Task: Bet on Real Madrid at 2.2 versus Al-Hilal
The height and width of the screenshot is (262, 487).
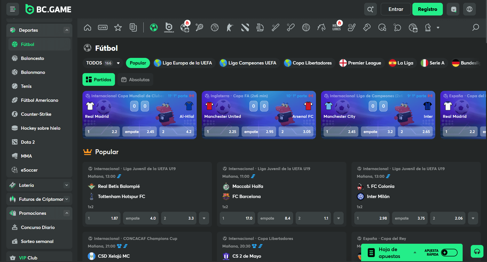Action: 102,132
